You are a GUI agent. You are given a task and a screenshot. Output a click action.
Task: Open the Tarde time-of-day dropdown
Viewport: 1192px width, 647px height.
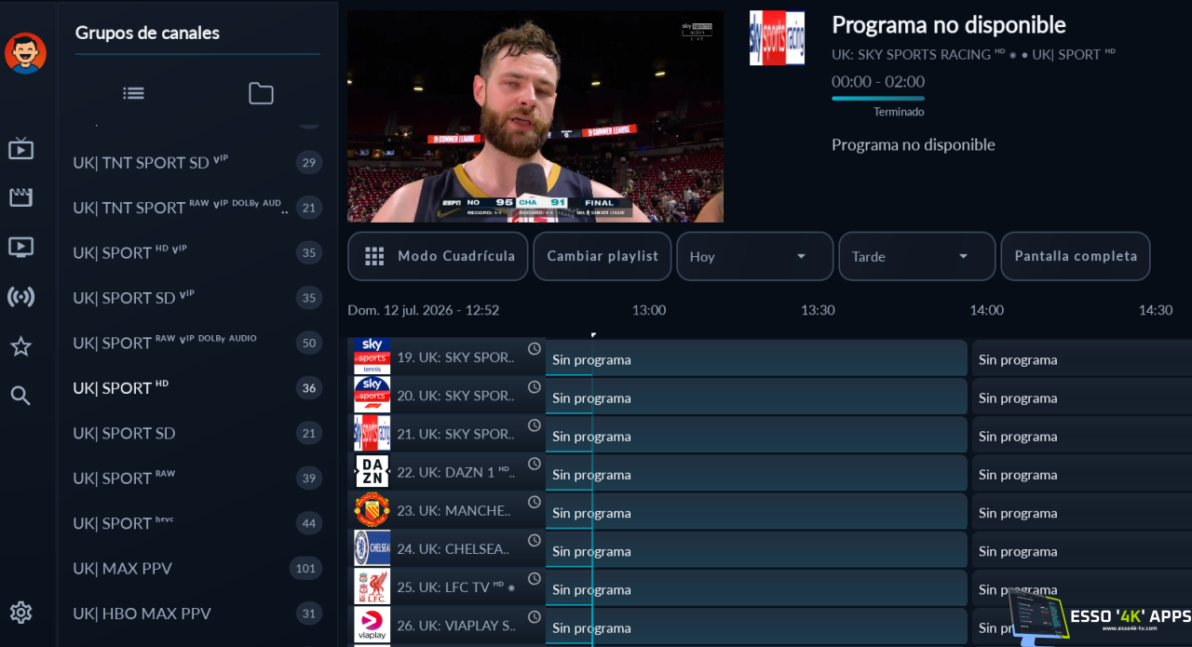(916, 256)
